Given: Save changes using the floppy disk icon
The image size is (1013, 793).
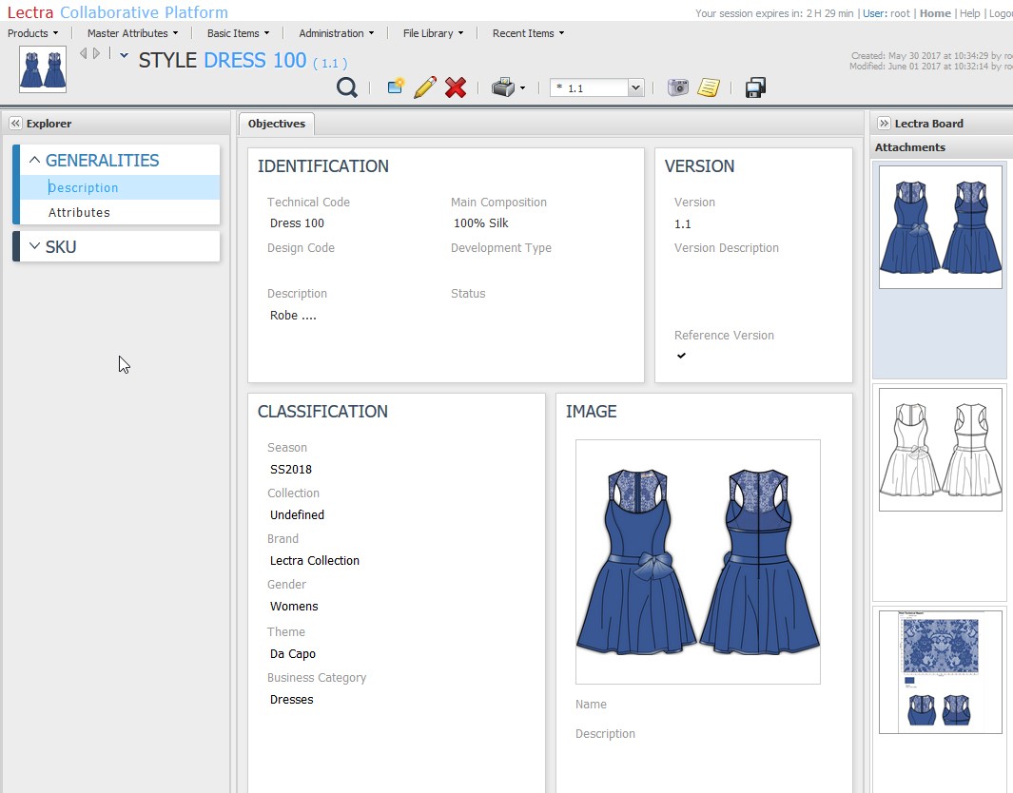Looking at the screenshot, I should [x=754, y=87].
